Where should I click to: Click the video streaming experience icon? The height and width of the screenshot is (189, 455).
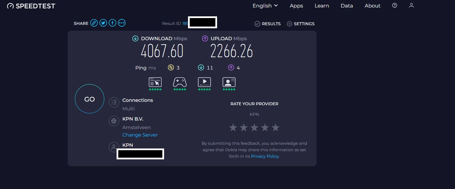coord(204,82)
